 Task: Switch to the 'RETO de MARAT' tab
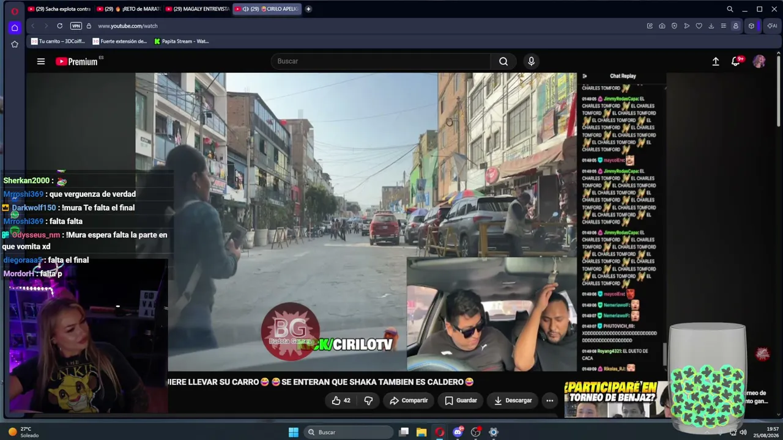(128, 9)
